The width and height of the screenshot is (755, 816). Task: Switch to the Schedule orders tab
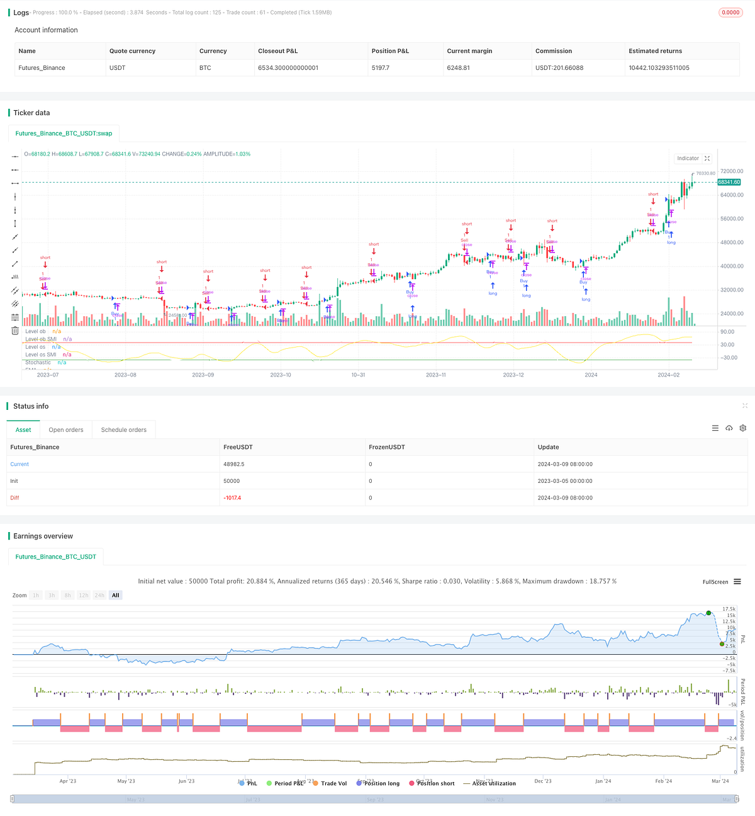(x=123, y=429)
